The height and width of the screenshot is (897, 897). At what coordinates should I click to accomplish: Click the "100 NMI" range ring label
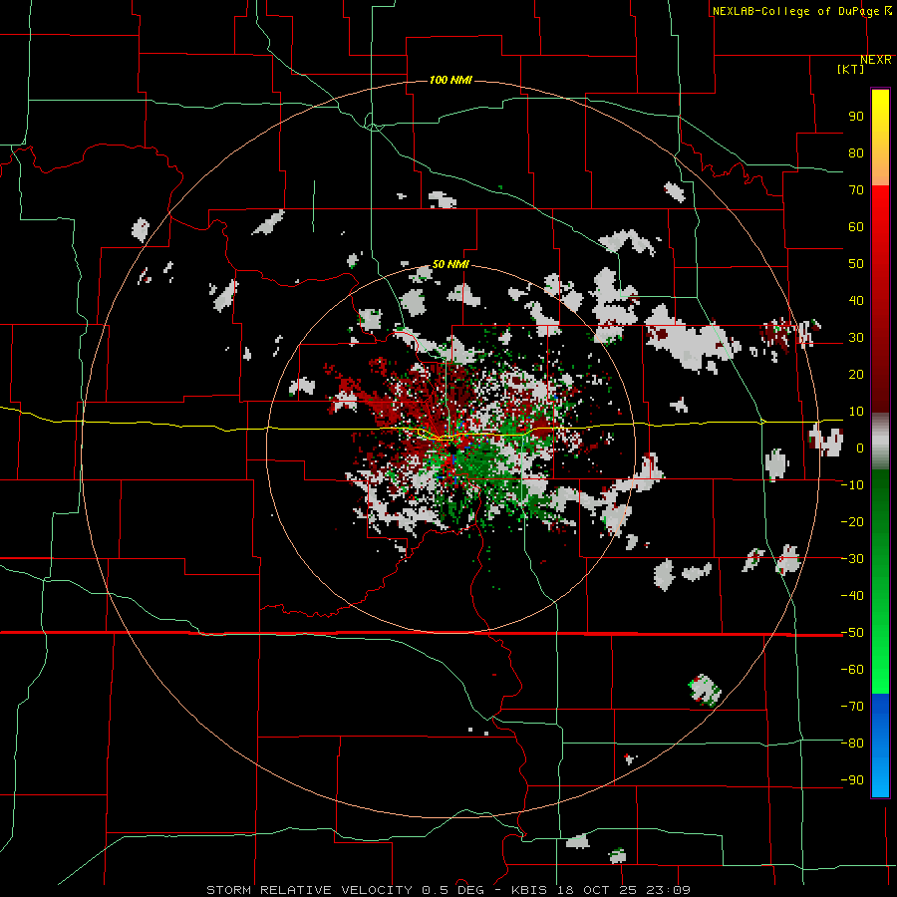(450, 80)
